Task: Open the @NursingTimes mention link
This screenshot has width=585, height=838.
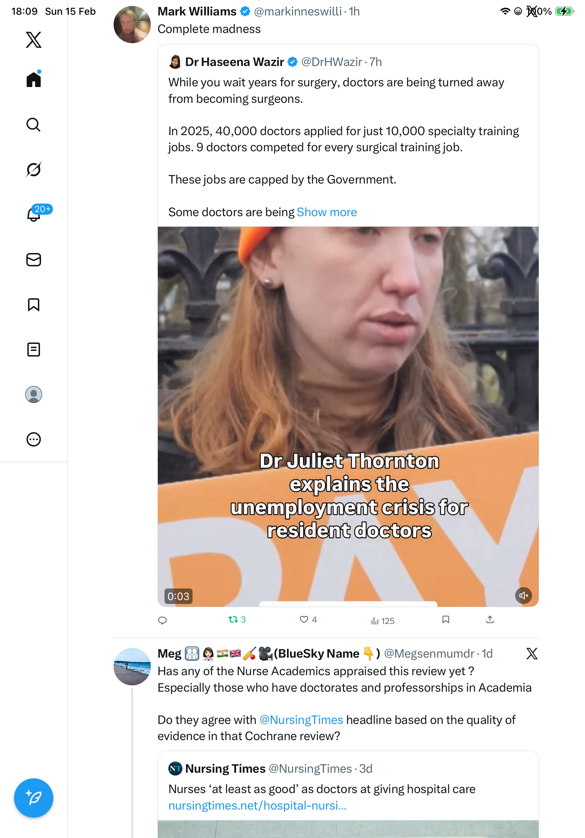Action: pos(301,720)
